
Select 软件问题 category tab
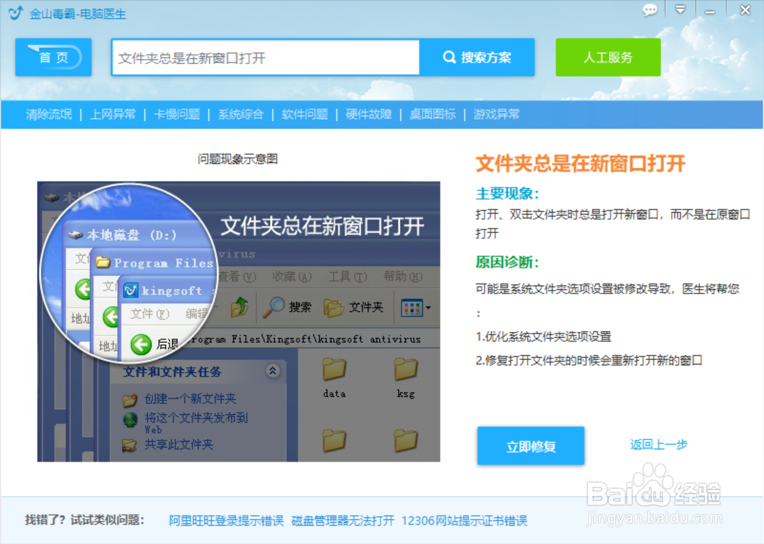(x=305, y=115)
